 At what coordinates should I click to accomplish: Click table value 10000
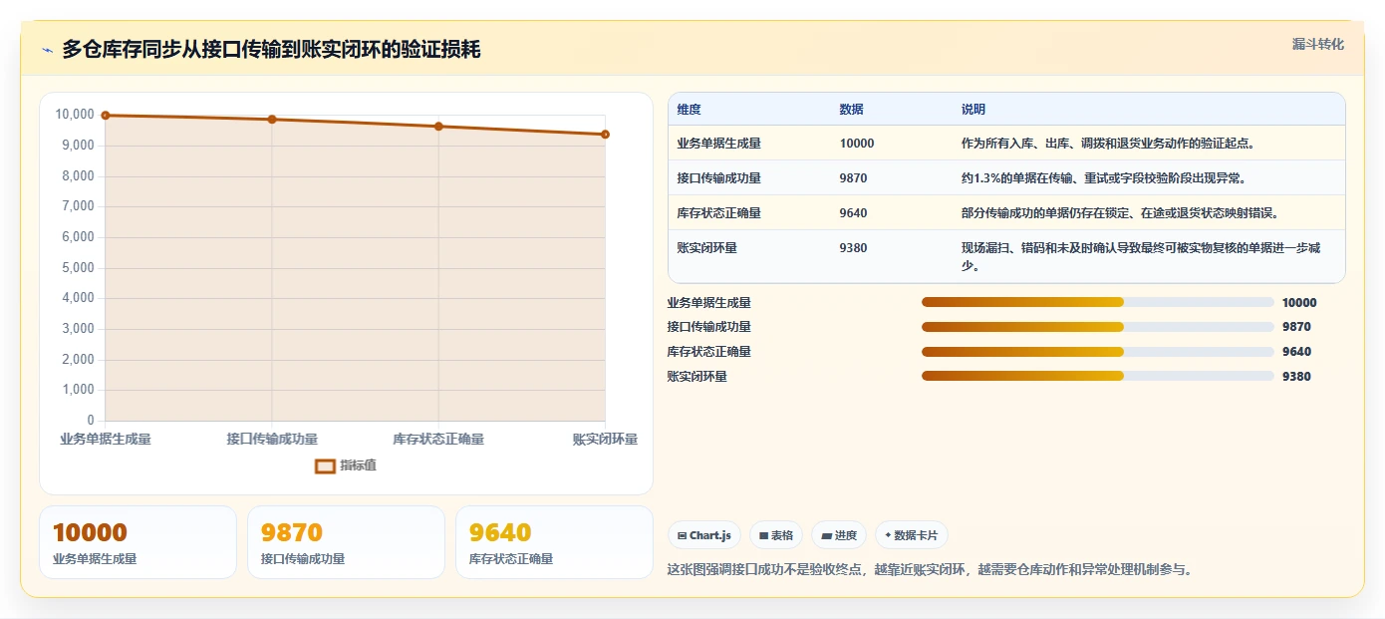tap(857, 144)
